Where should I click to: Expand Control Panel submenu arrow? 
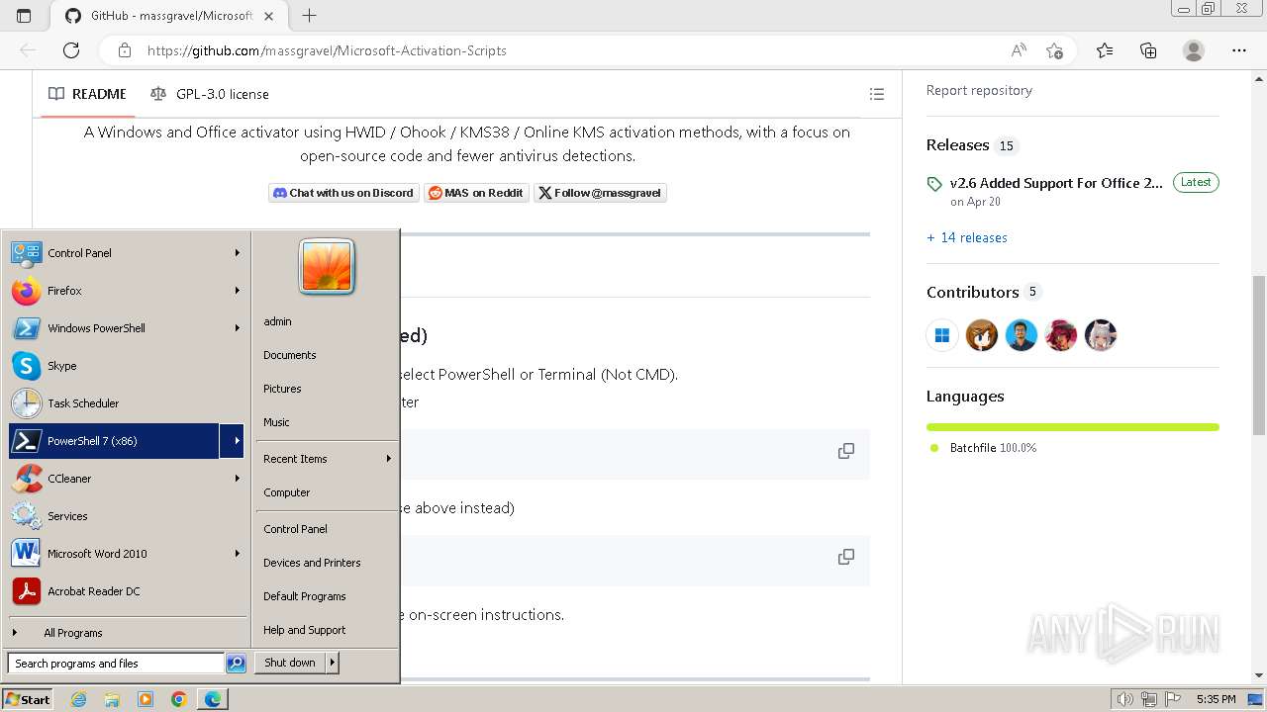tap(238, 253)
